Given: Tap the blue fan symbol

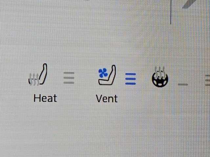Looking at the screenshot, I should [x=103, y=73].
